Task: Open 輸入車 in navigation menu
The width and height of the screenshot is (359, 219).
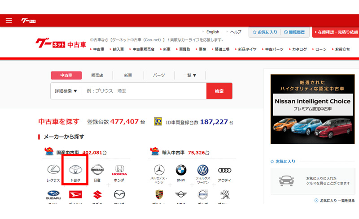Action: (x=118, y=49)
